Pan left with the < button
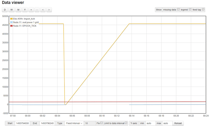The width and height of the screenshot is (210, 126). point(43,10)
